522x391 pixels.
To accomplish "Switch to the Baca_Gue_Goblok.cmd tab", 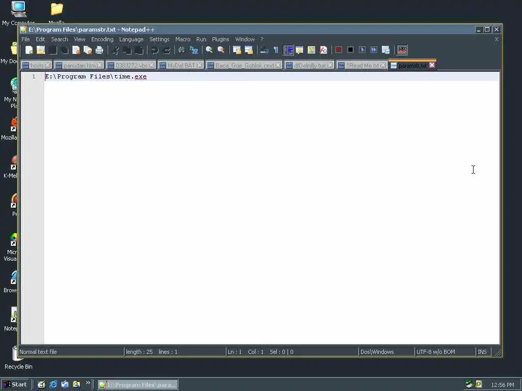I will pyautogui.click(x=244, y=66).
